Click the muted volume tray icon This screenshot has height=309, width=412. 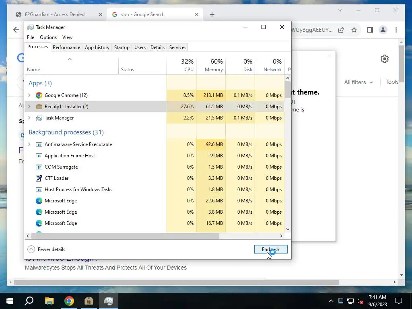pyautogui.click(x=360, y=301)
